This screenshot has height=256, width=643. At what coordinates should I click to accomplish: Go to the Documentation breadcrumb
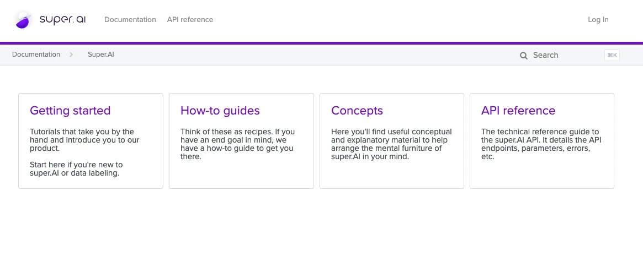(36, 55)
